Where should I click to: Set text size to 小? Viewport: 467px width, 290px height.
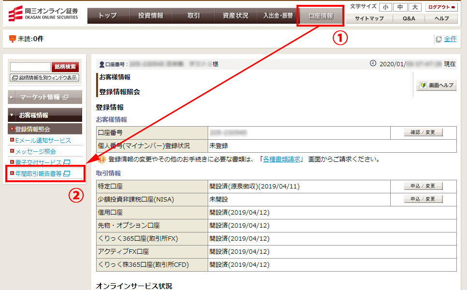[385, 7]
